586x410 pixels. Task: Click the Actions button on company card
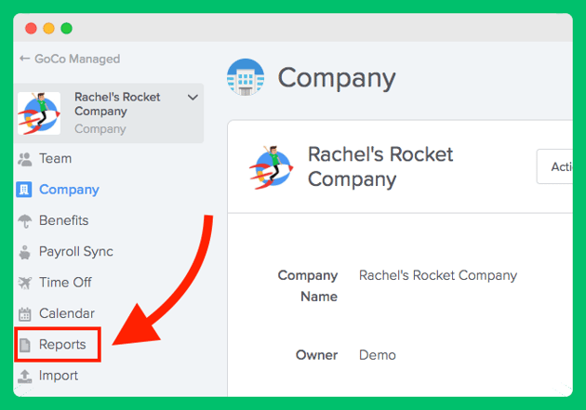click(554, 166)
